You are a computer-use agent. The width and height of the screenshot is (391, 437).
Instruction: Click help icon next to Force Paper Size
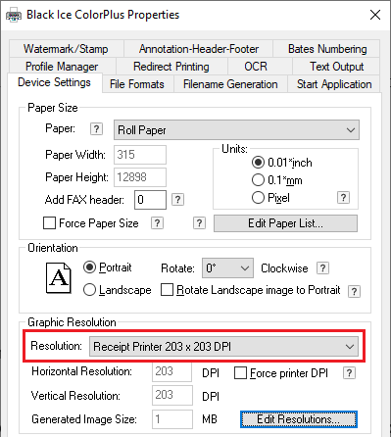[x=157, y=223]
